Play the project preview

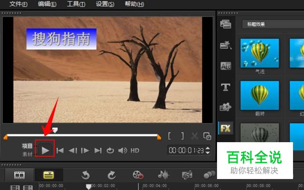coord(45,151)
